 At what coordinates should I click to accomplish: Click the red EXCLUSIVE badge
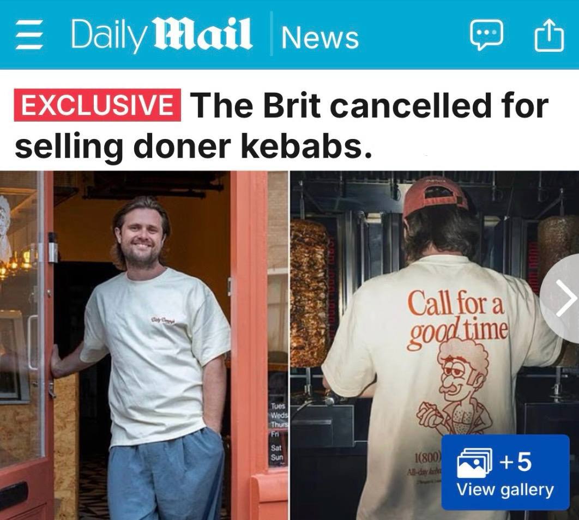(x=98, y=105)
